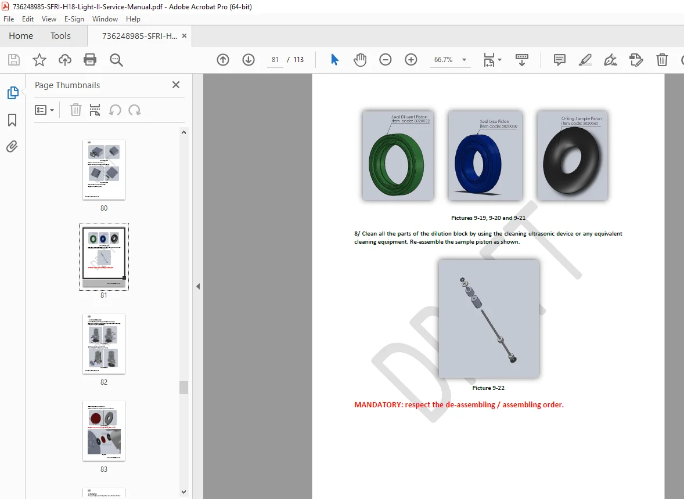The image size is (684, 499).
Task: Close the Page Thumbnails panel
Action: [176, 85]
